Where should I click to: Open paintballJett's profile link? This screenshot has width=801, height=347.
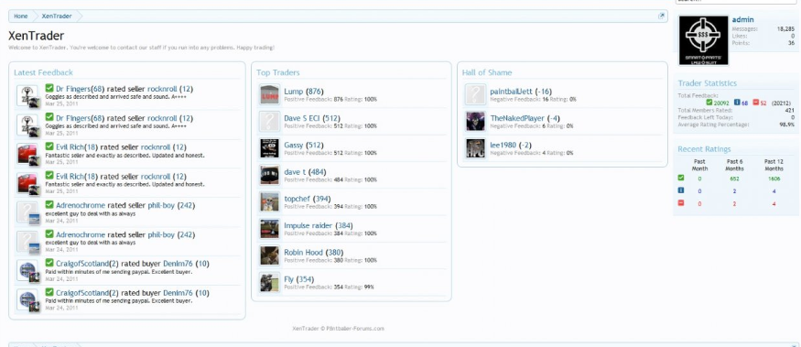[x=511, y=92]
